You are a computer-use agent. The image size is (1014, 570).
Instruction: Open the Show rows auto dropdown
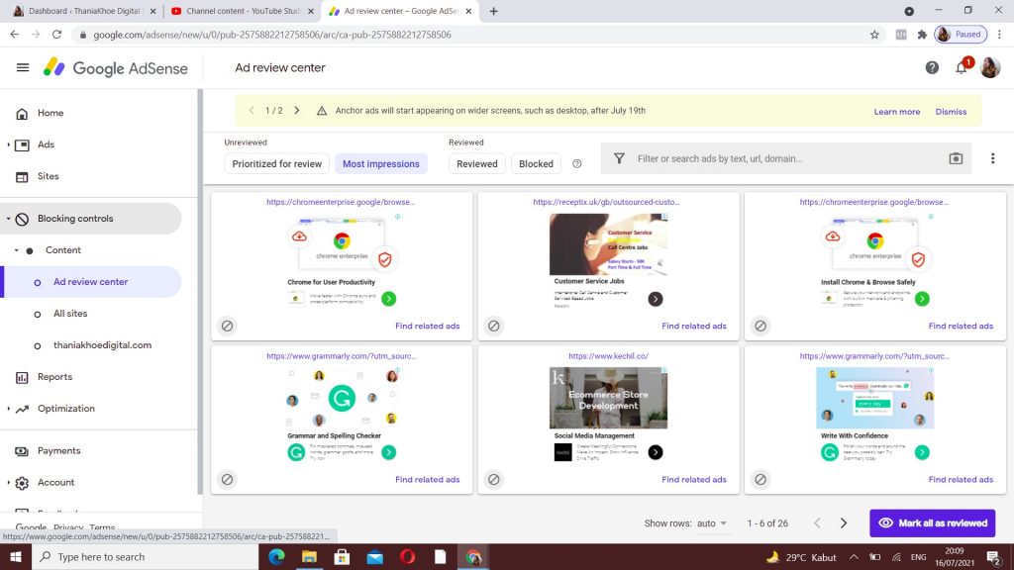point(712,523)
